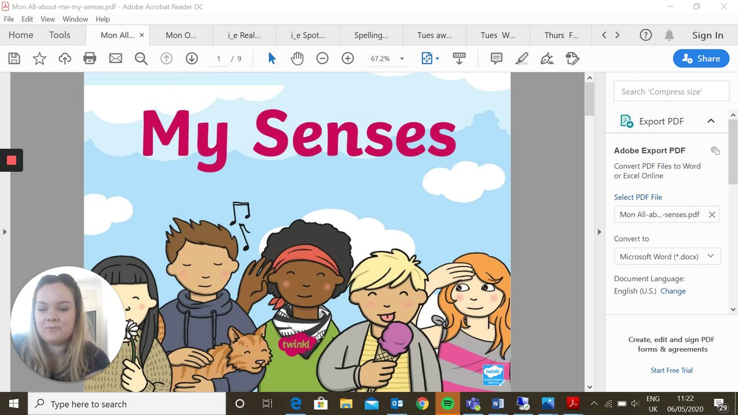The height and width of the screenshot is (415, 738).
Task: Go to the previous page arrow
Action: tap(167, 58)
